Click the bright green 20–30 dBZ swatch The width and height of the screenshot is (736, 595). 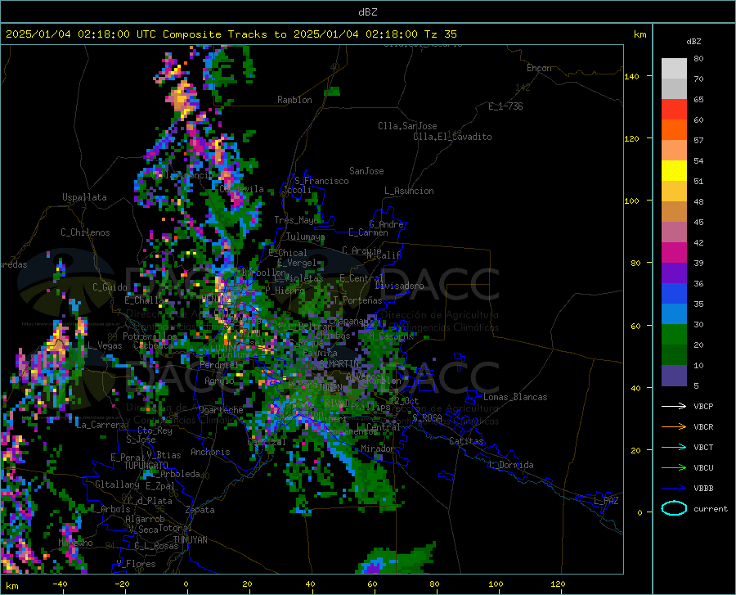coord(674,335)
